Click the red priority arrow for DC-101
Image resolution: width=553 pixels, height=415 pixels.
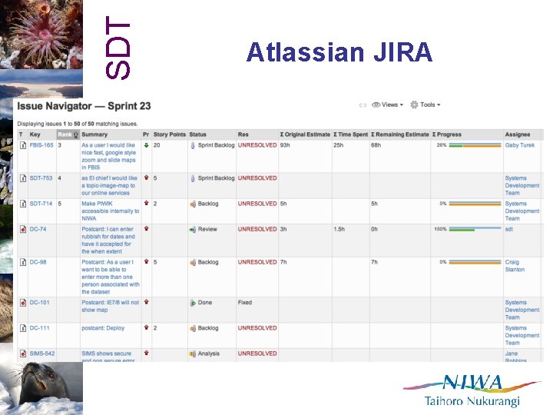(147, 302)
